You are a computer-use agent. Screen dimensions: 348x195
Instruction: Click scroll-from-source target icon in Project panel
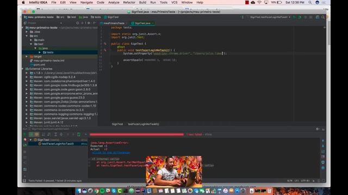coord(77,23)
